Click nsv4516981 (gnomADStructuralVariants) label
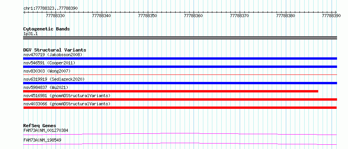The width and height of the screenshot is (348, 149). click(67, 96)
